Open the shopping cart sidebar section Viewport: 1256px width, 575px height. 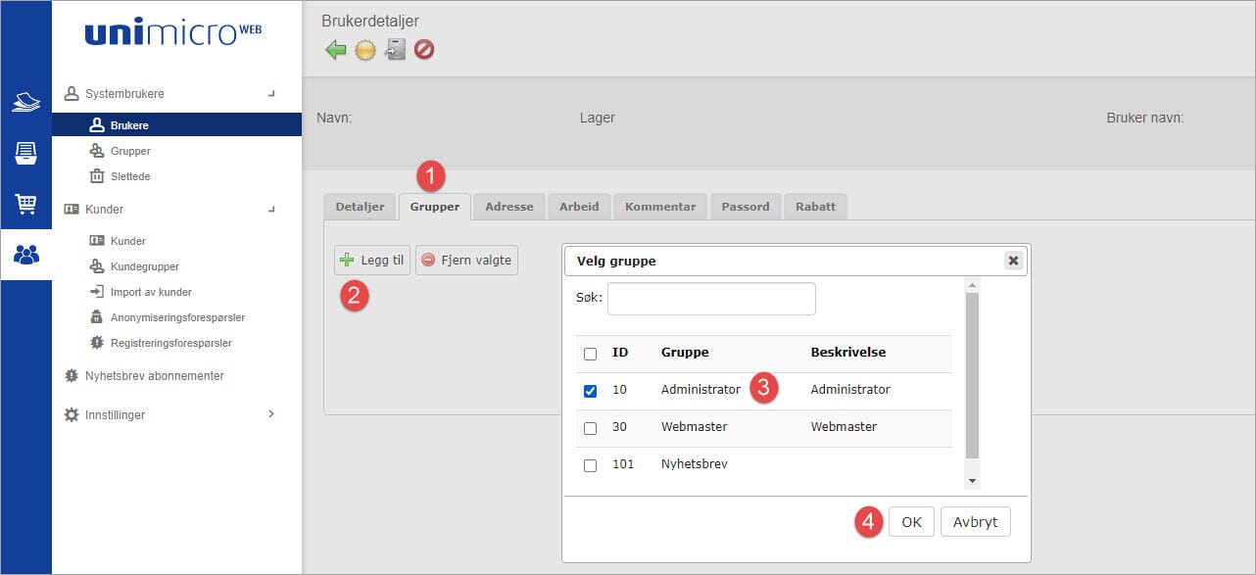pyautogui.click(x=25, y=204)
